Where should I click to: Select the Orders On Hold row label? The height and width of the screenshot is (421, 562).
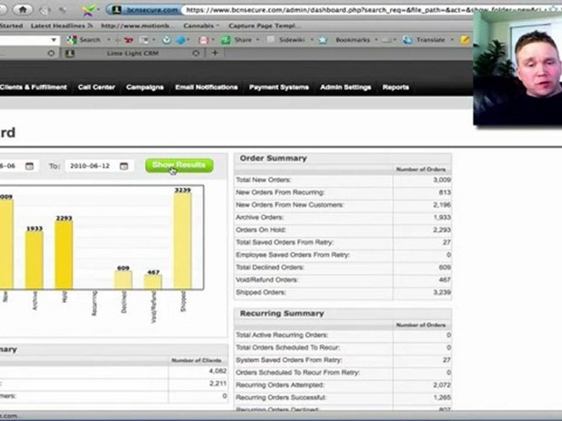coord(261,230)
